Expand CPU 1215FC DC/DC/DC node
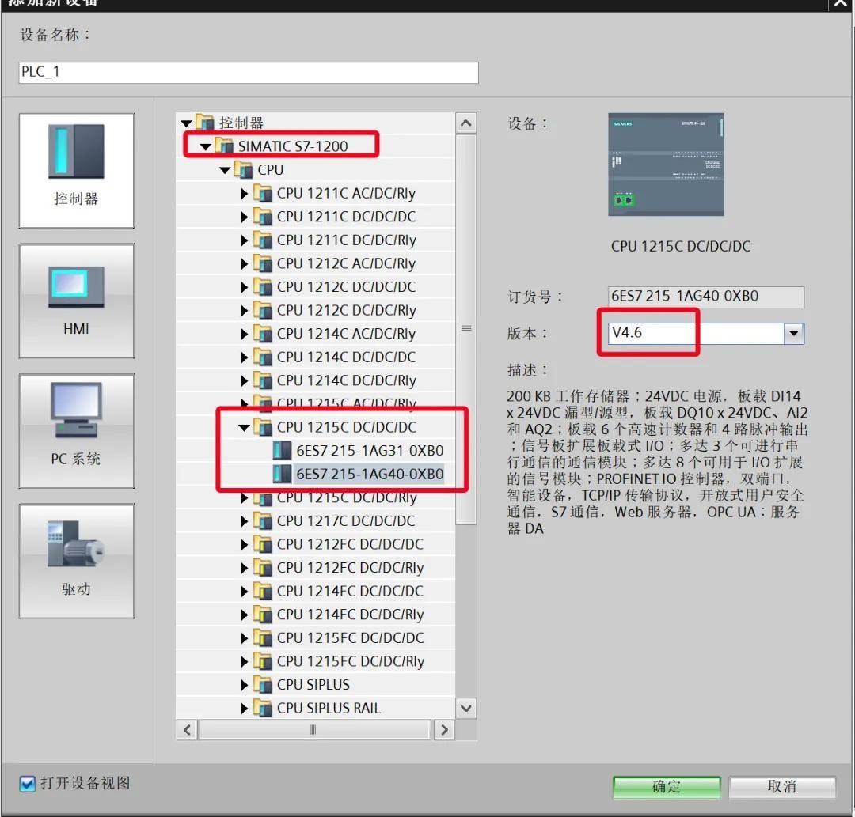This screenshot has height=817, width=855. pos(245,638)
